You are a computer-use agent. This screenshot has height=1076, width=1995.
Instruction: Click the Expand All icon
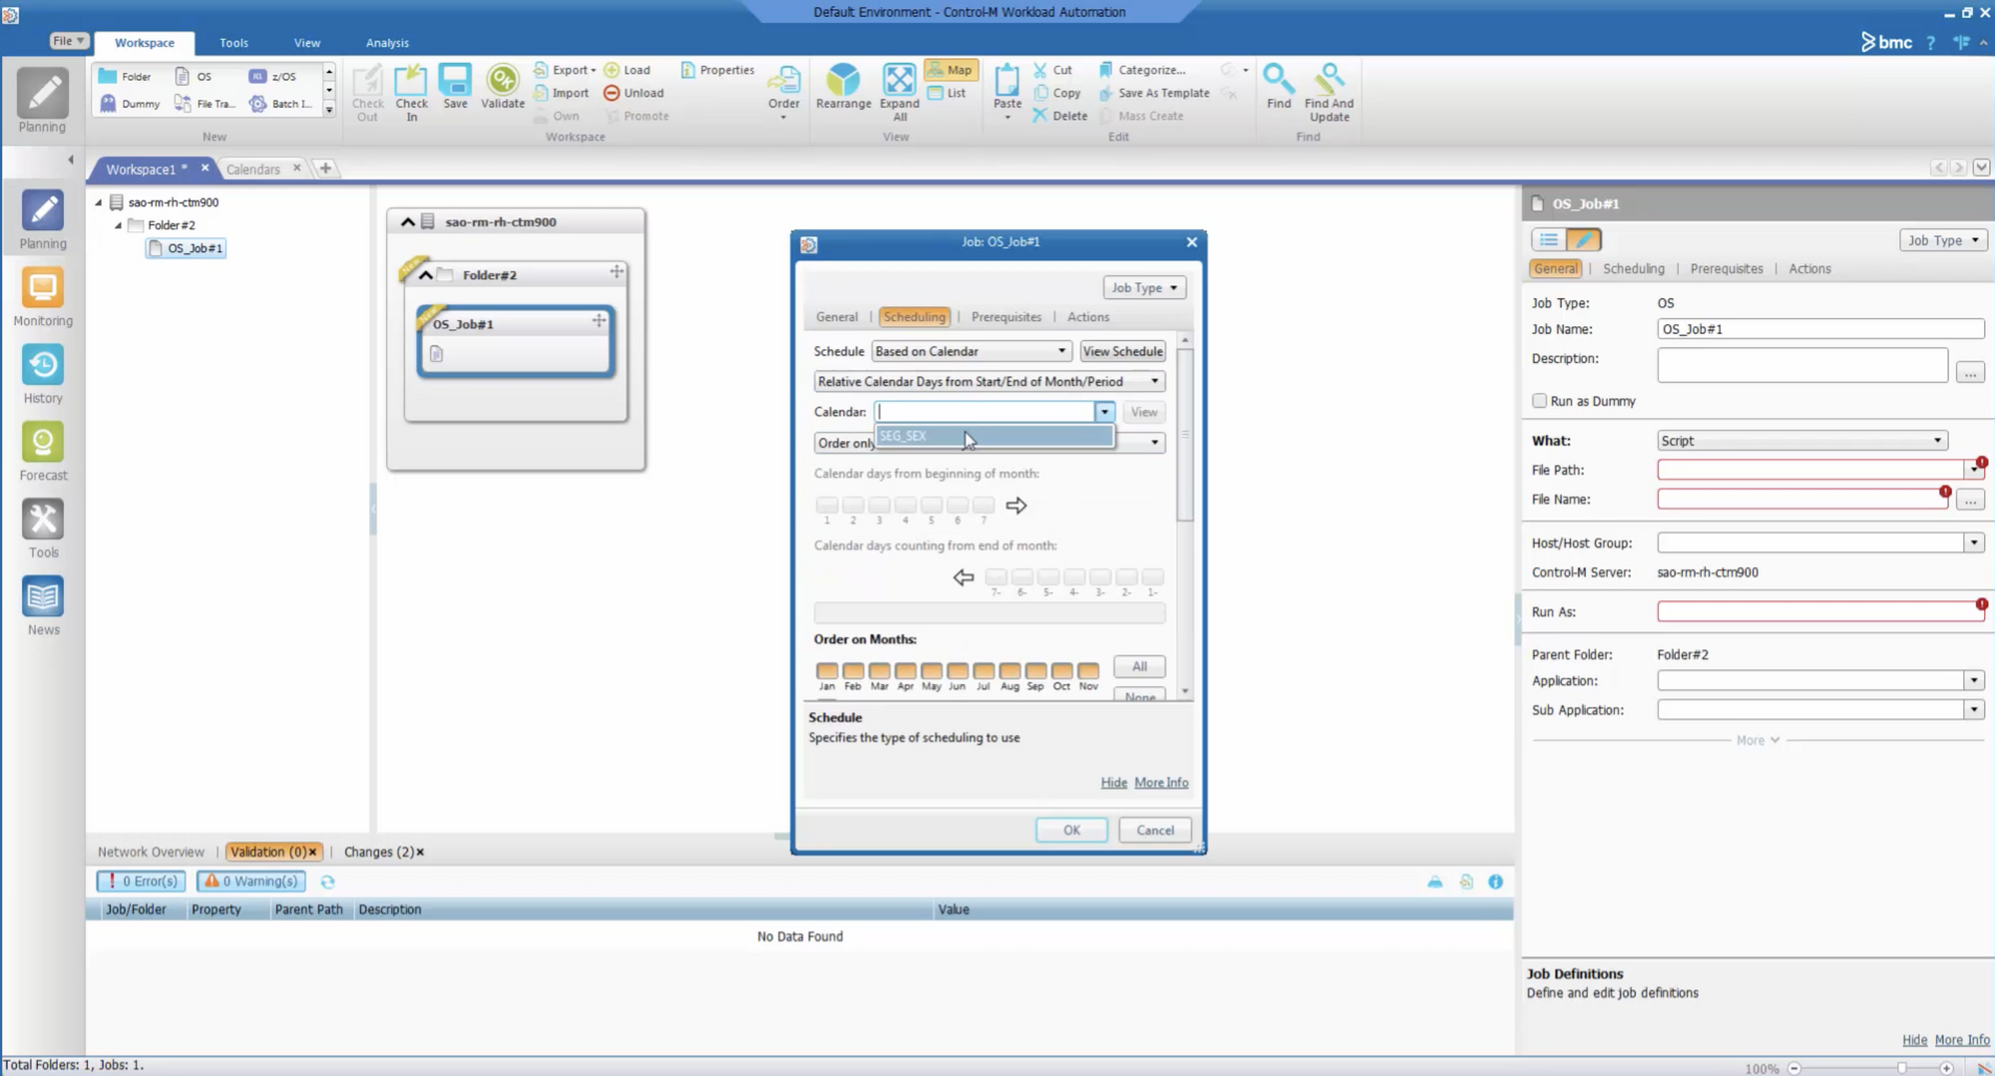click(x=899, y=93)
